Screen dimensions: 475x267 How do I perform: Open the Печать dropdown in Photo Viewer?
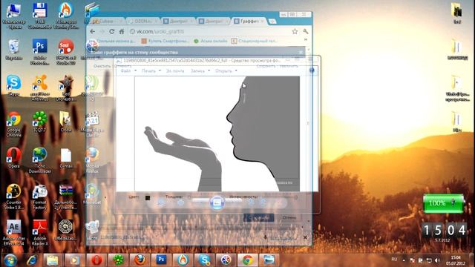click(151, 71)
